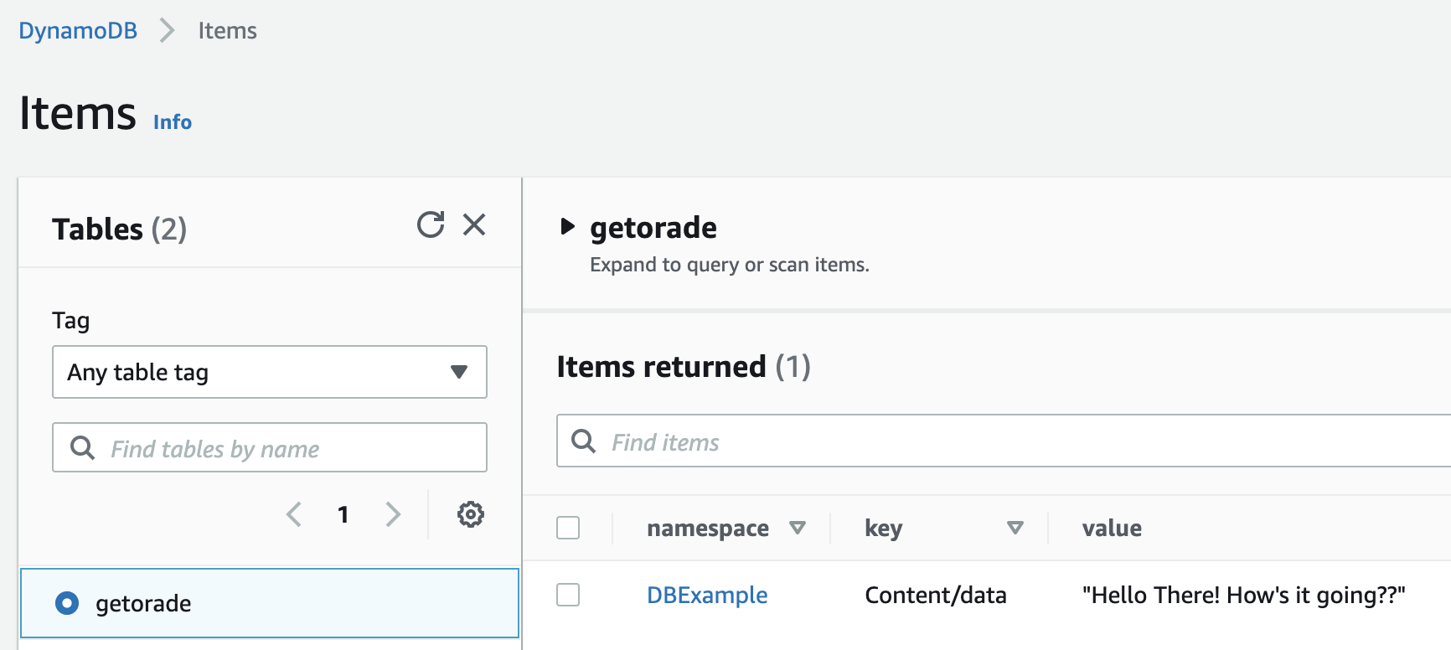Open the Info link beside Items
Viewport: 1451px width, 650px height.
(x=173, y=122)
